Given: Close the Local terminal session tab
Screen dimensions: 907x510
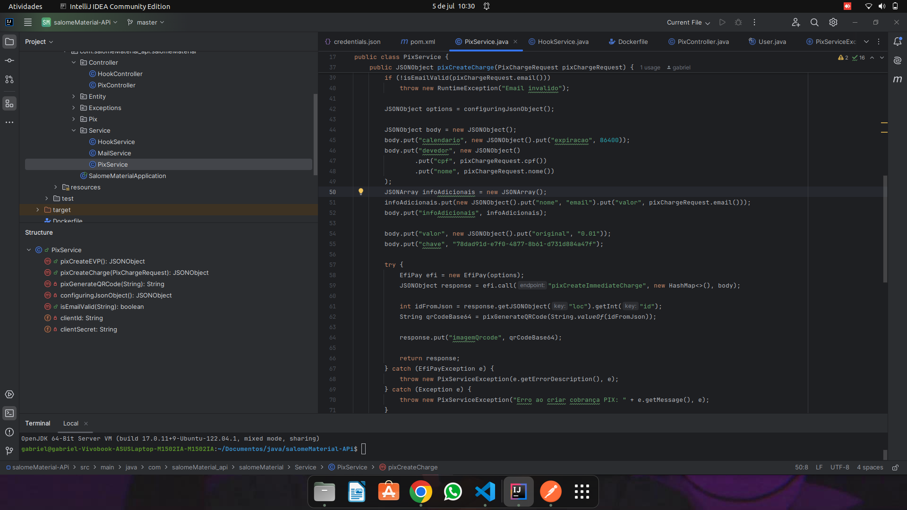Looking at the screenshot, I should coord(86,424).
